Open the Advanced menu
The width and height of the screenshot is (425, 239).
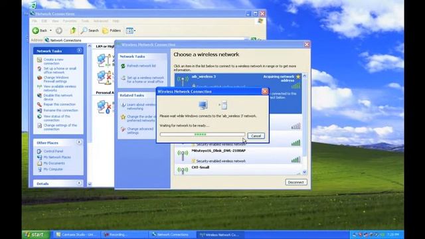tap(100, 21)
